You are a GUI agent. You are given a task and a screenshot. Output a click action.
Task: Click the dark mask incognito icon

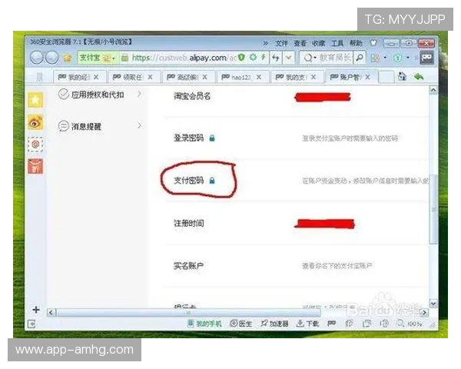coord(426,58)
